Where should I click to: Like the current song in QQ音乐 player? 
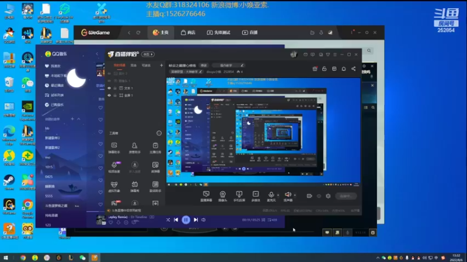111,222
